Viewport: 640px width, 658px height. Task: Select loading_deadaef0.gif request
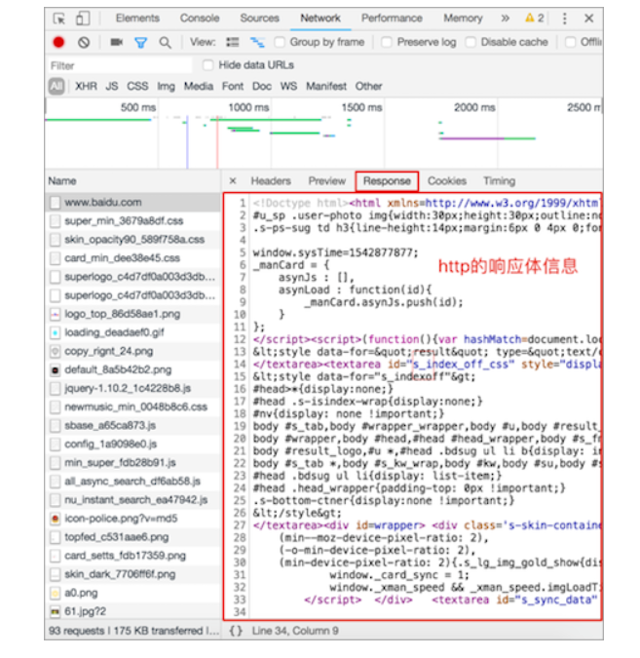point(132,332)
